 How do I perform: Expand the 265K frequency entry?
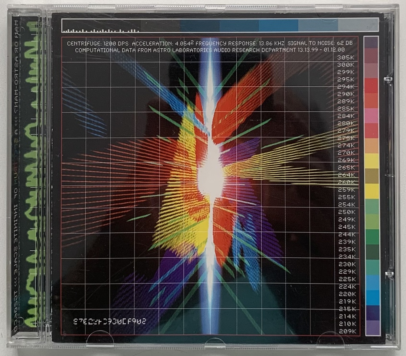point(344,168)
